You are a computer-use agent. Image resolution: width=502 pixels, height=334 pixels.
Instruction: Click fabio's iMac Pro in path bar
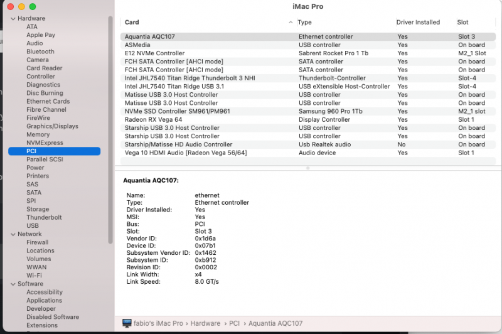(x=158, y=323)
